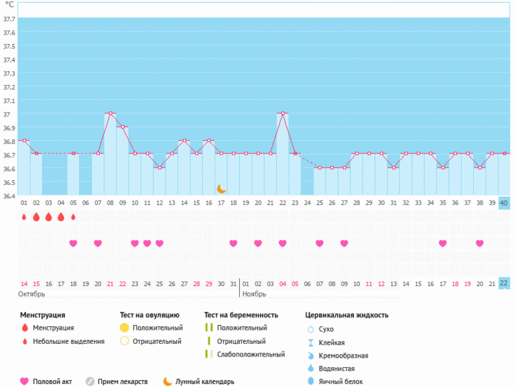
Task: Click the empty circle icon for Отрицательный ovulation test
Action: tap(124, 341)
